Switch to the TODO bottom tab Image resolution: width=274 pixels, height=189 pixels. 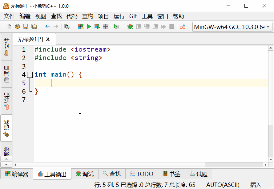tap(142, 174)
